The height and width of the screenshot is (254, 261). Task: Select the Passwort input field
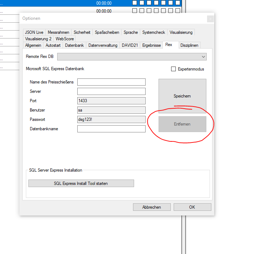[x=111, y=119]
